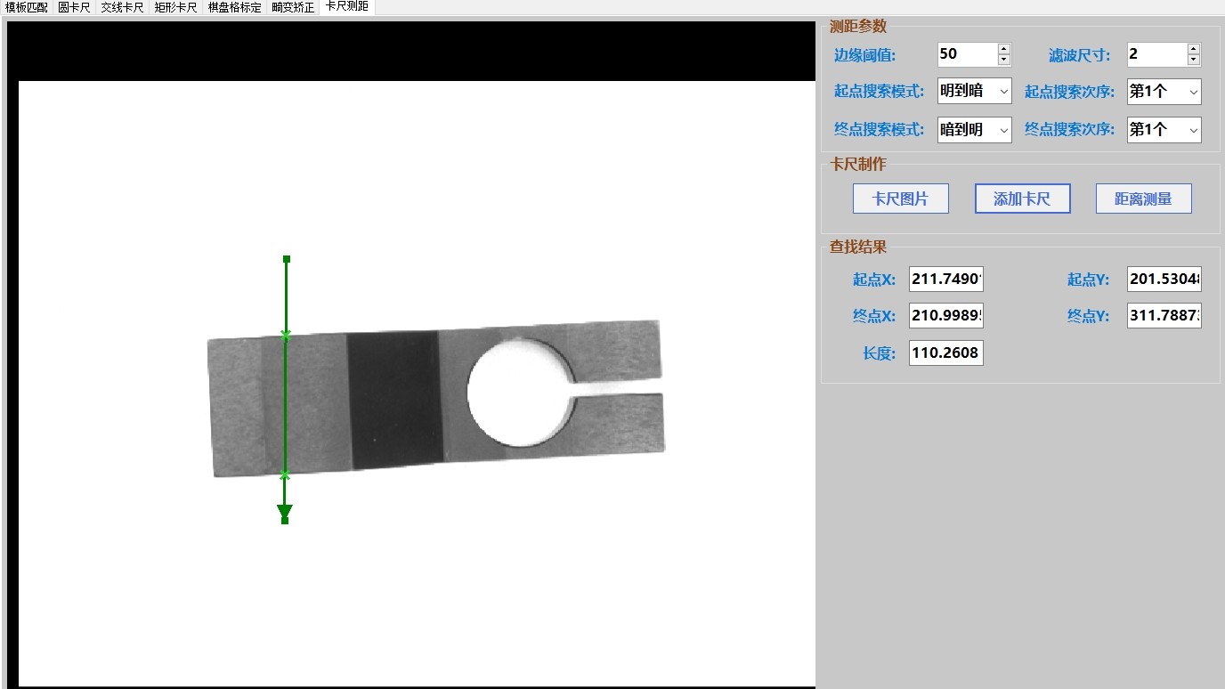The image size is (1225, 689).
Task: Decrease the 边缘阈值 value with down arrow
Action: [x=1004, y=60]
